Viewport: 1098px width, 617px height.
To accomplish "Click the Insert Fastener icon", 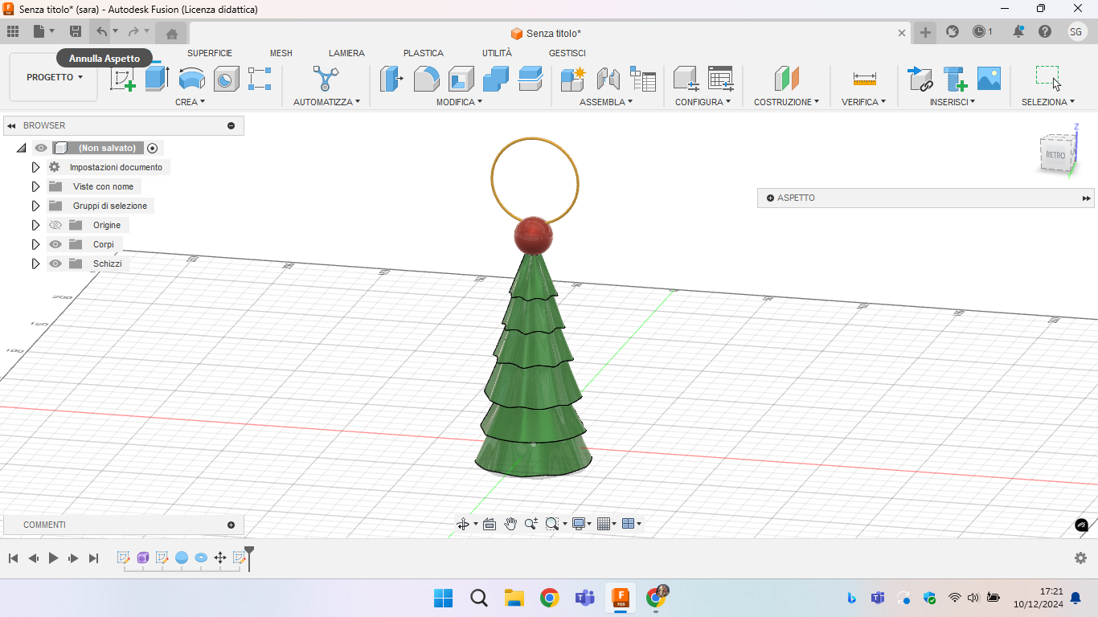I will click(x=954, y=79).
